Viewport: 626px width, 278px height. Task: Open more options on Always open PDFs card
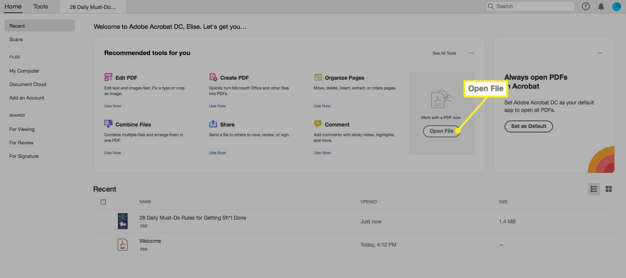coord(600,53)
